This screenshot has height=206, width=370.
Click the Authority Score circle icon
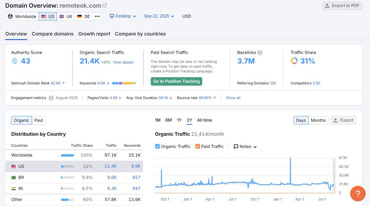point(14,61)
